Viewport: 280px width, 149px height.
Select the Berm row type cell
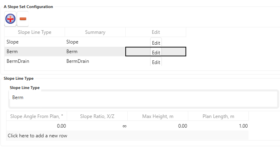34,52
